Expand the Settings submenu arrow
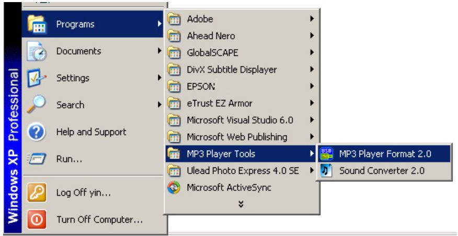Viewport: 458px width, 236px height. pos(159,78)
